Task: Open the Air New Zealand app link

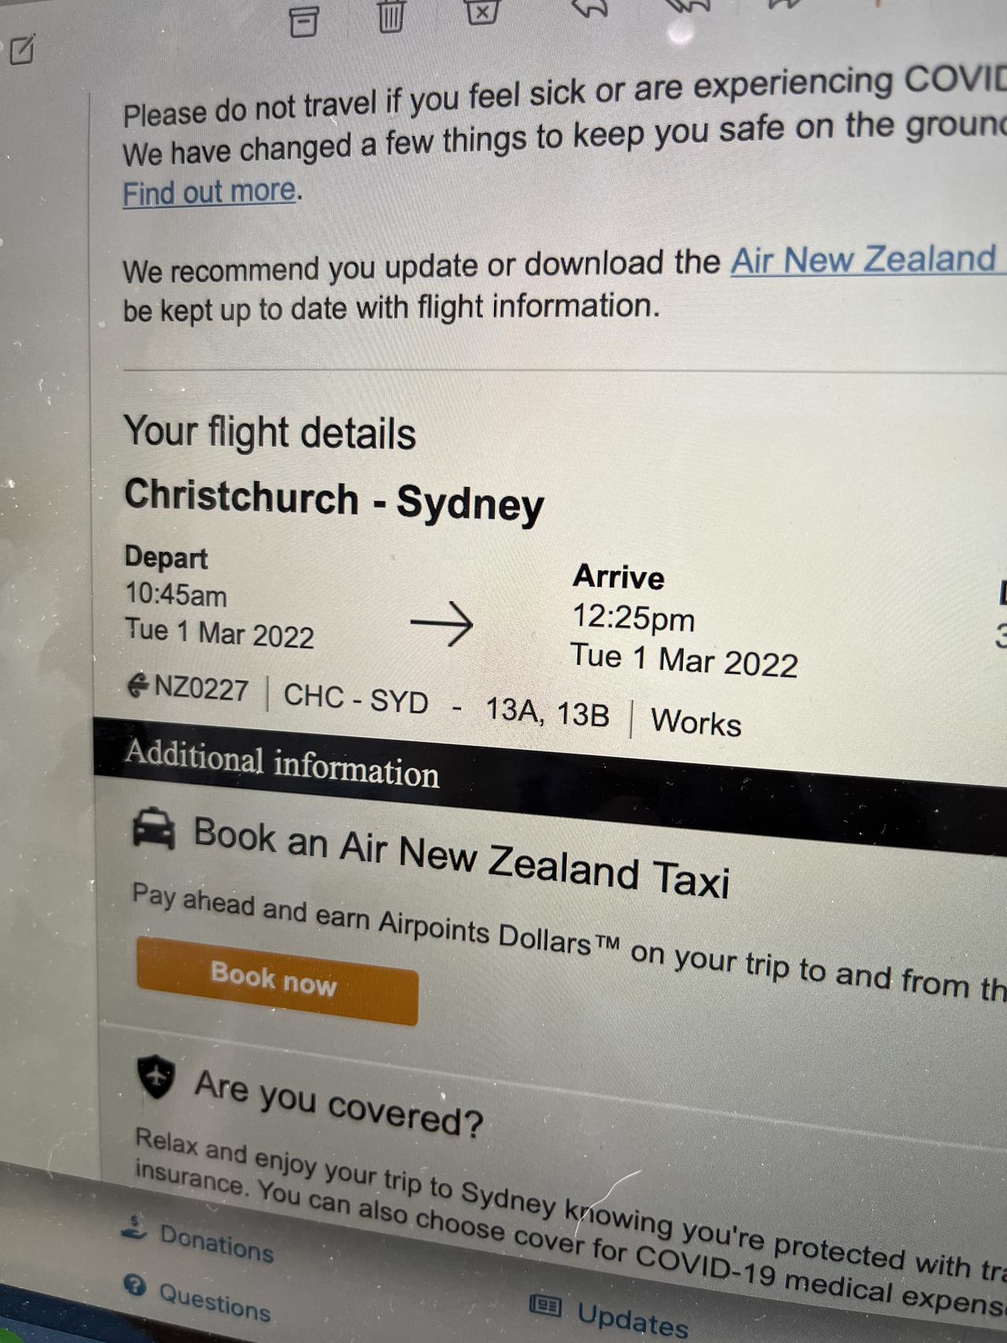Action: tap(864, 260)
